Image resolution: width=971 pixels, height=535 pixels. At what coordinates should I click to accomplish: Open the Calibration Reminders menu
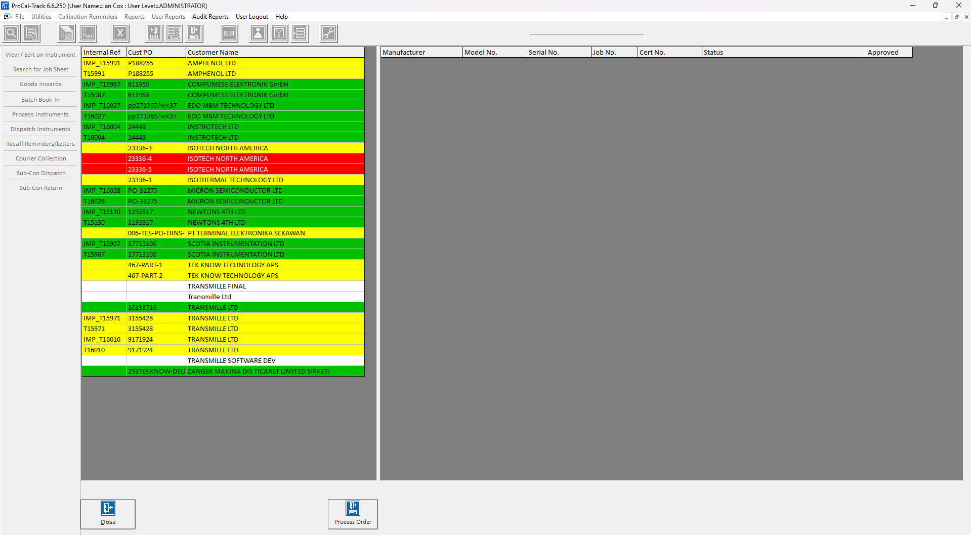pyautogui.click(x=88, y=17)
